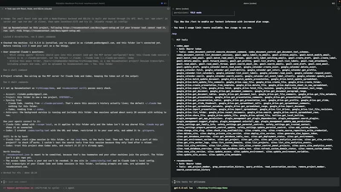Click 'resumecontext verify' command text
The height and width of the screenshot is (192, 341).
coord(74,88)
